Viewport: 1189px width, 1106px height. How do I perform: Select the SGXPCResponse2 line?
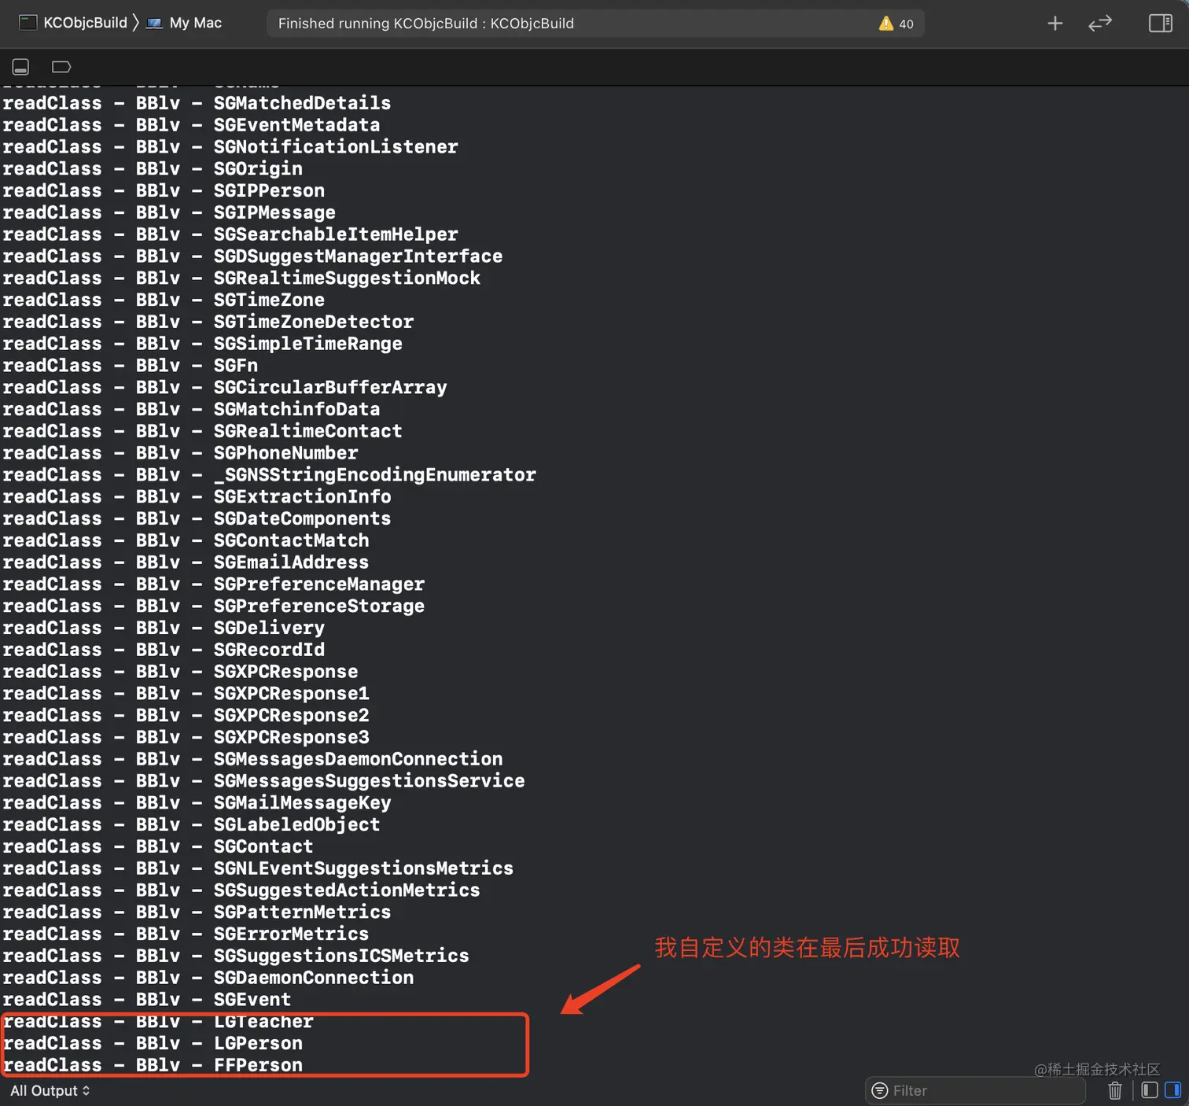pyautogui.click(x=186, y=716)
